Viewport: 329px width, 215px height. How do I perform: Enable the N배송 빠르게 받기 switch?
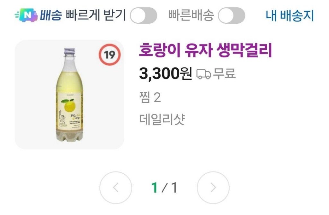[143, 15]
